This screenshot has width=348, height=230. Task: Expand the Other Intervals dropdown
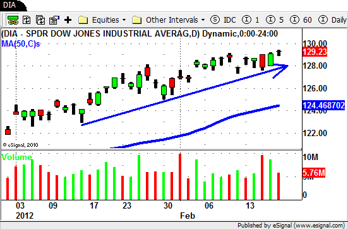point(168,20)
